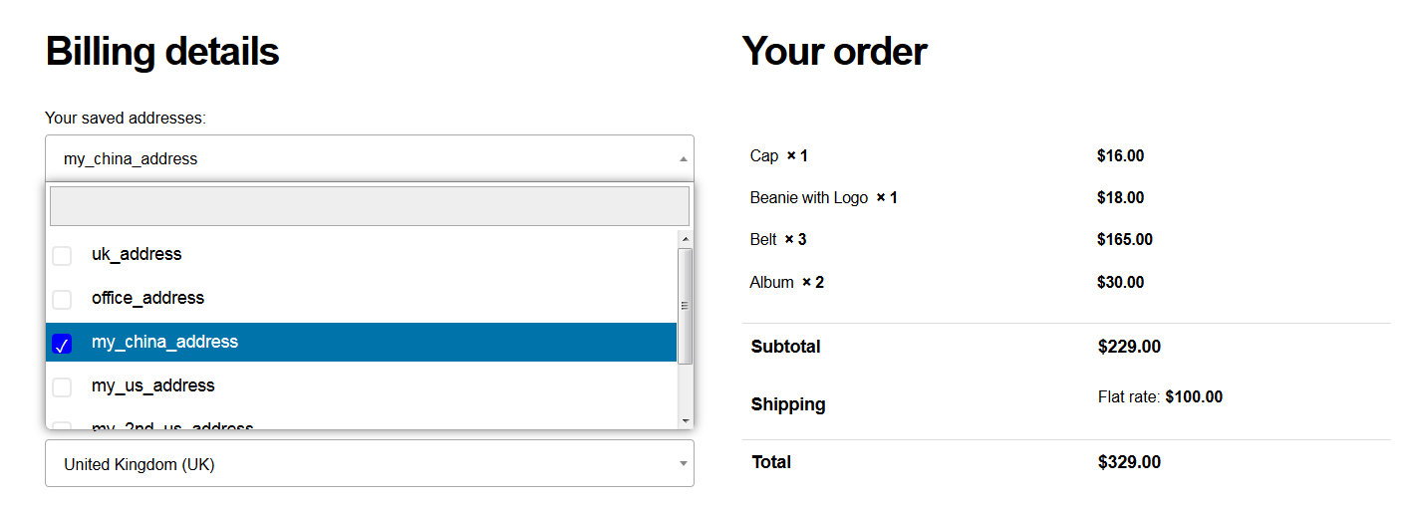
Task: Choose the uk_address option text
Action: pos(137,254)
